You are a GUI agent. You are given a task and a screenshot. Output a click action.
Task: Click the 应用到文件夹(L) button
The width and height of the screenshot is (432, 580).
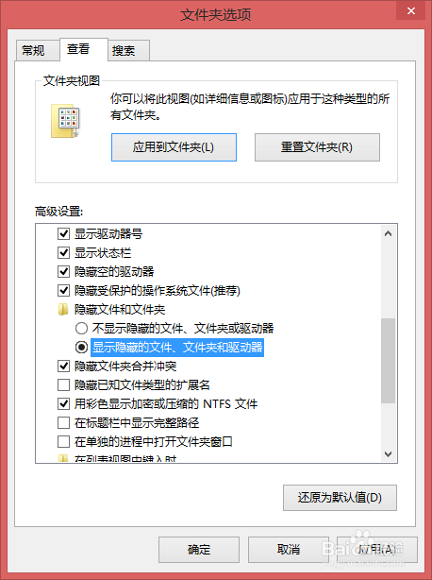coord(174,147)
